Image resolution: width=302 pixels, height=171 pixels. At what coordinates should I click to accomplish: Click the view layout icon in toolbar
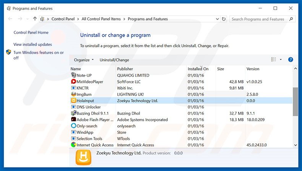point(273,60)
